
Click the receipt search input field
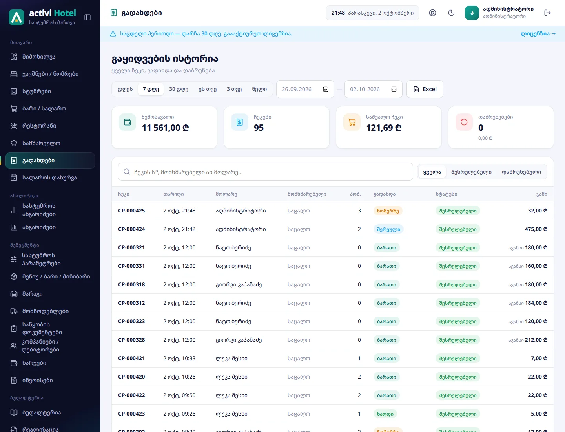pos(266,172)
